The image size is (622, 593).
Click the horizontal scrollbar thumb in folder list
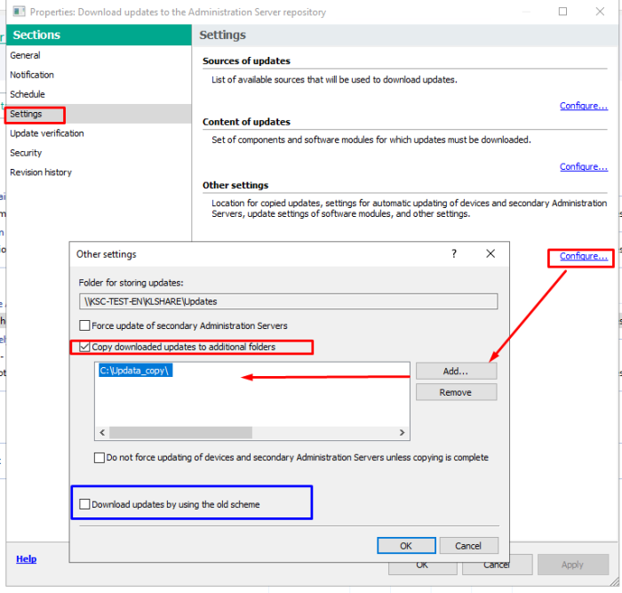180,432
